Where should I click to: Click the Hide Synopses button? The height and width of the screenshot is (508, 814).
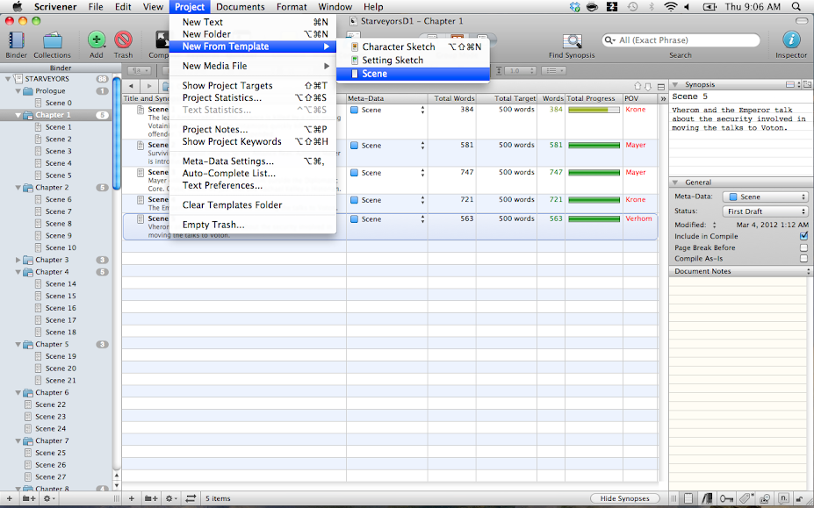coord(624,498)
